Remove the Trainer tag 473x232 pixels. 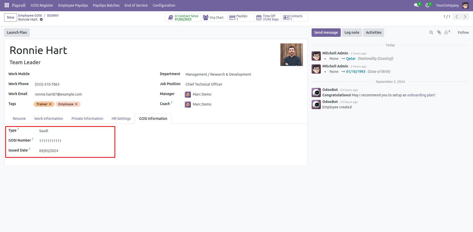click(x=50, y=104)
